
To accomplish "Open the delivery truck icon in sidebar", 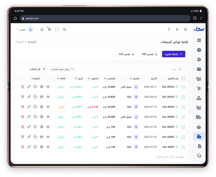I will (x=198, y=117).
